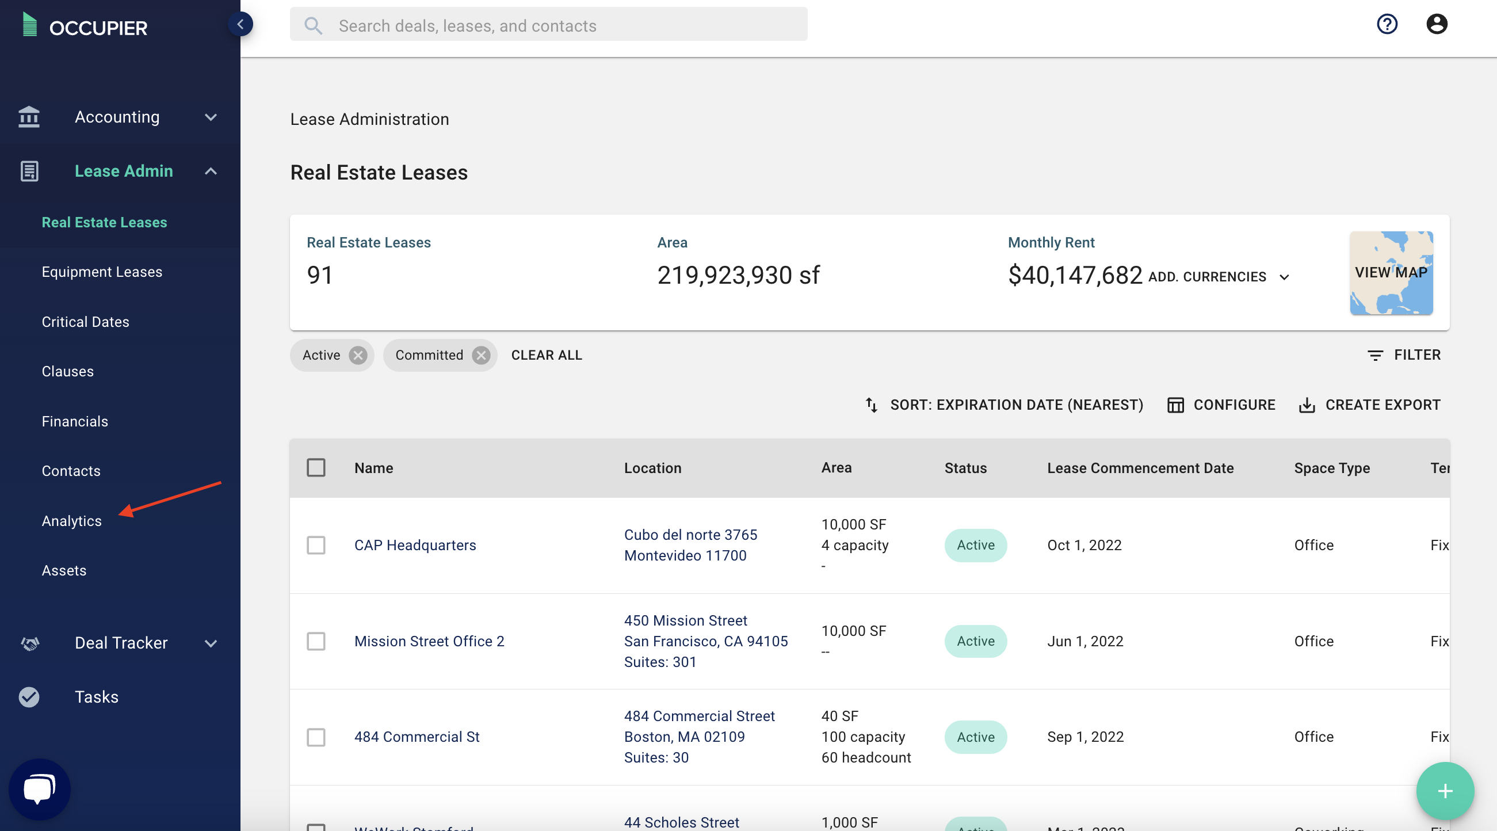
Task: Open the help question mark icon
Action: (x=1387, y=24)
